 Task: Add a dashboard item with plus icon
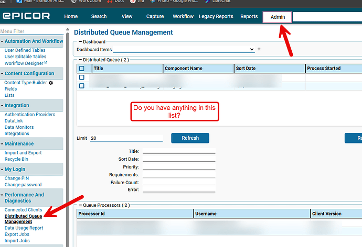point(259,49)
